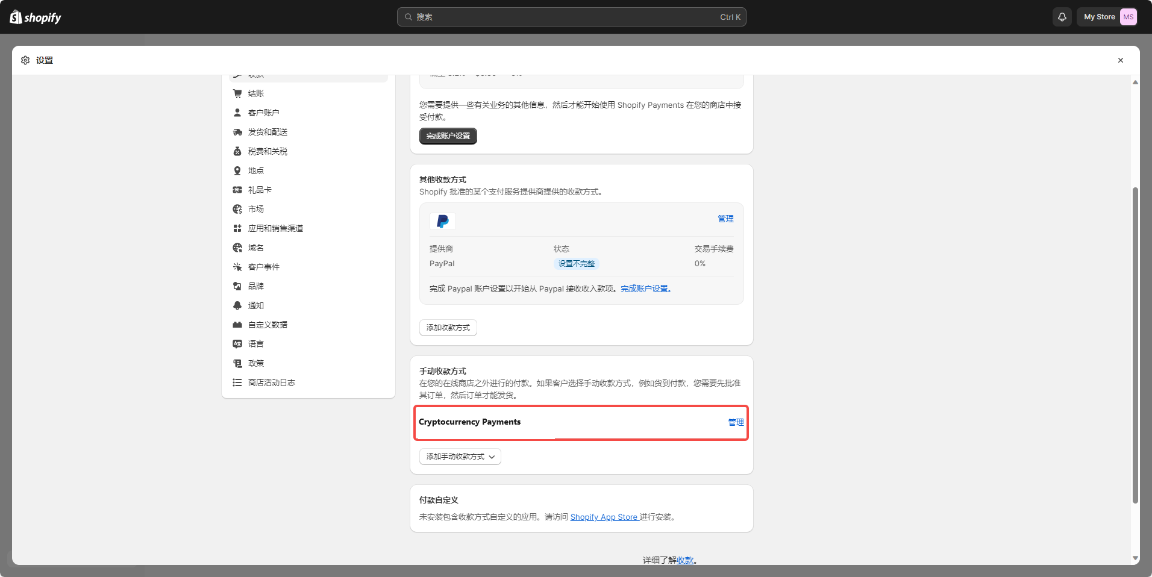Click the 收款 learn more link

coord(685,560)
